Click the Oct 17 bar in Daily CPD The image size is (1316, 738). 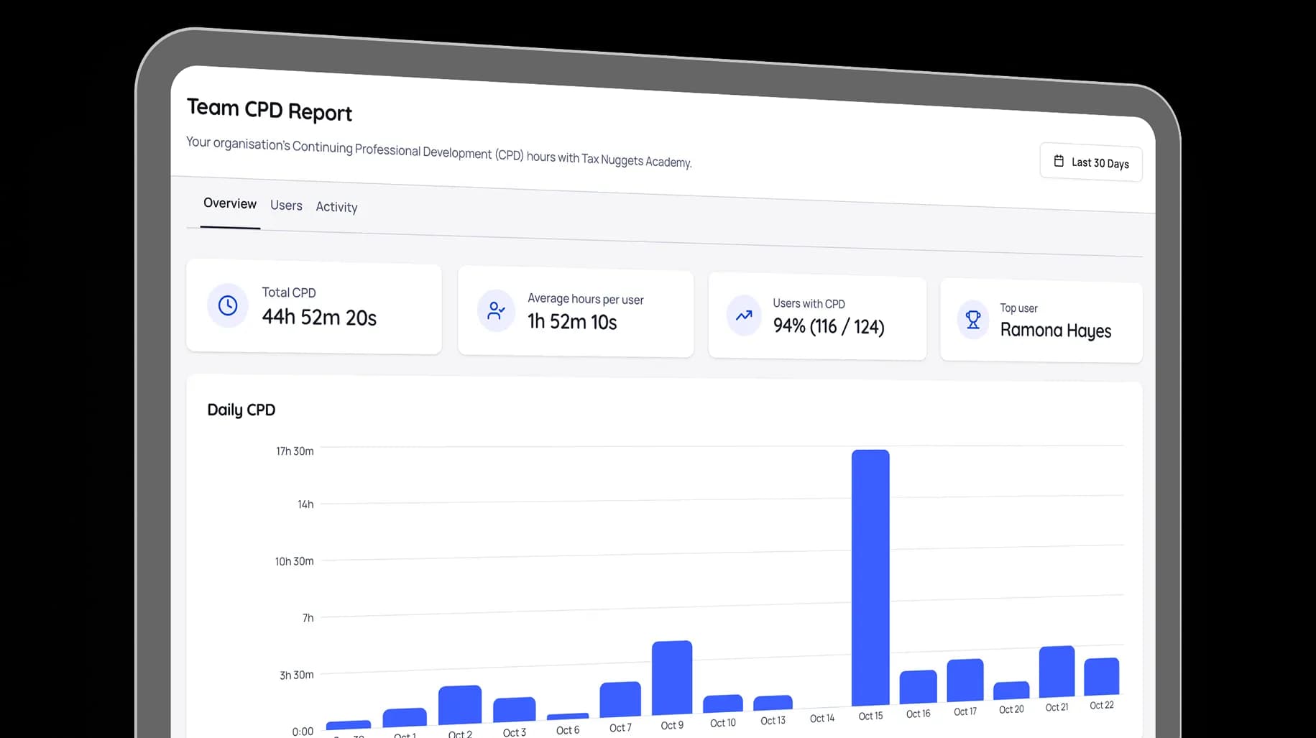[x=965, y=680]
